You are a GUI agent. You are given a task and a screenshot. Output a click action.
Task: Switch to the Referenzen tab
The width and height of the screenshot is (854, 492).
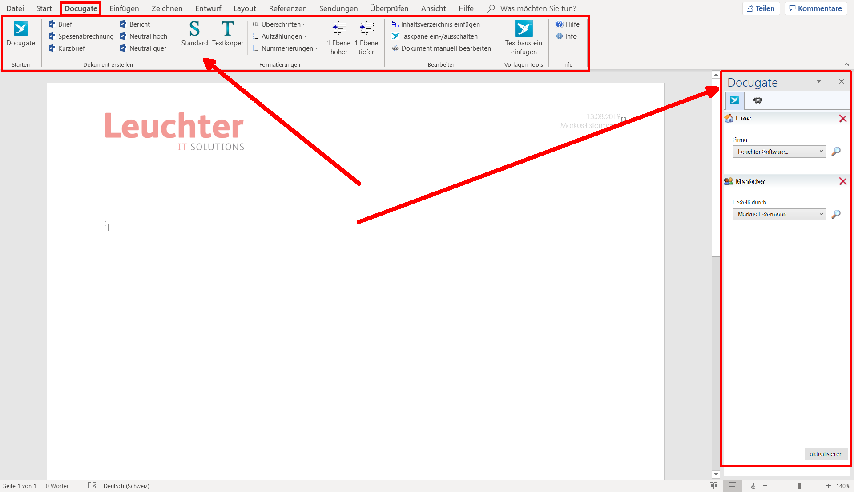click(x=288, y=8)
